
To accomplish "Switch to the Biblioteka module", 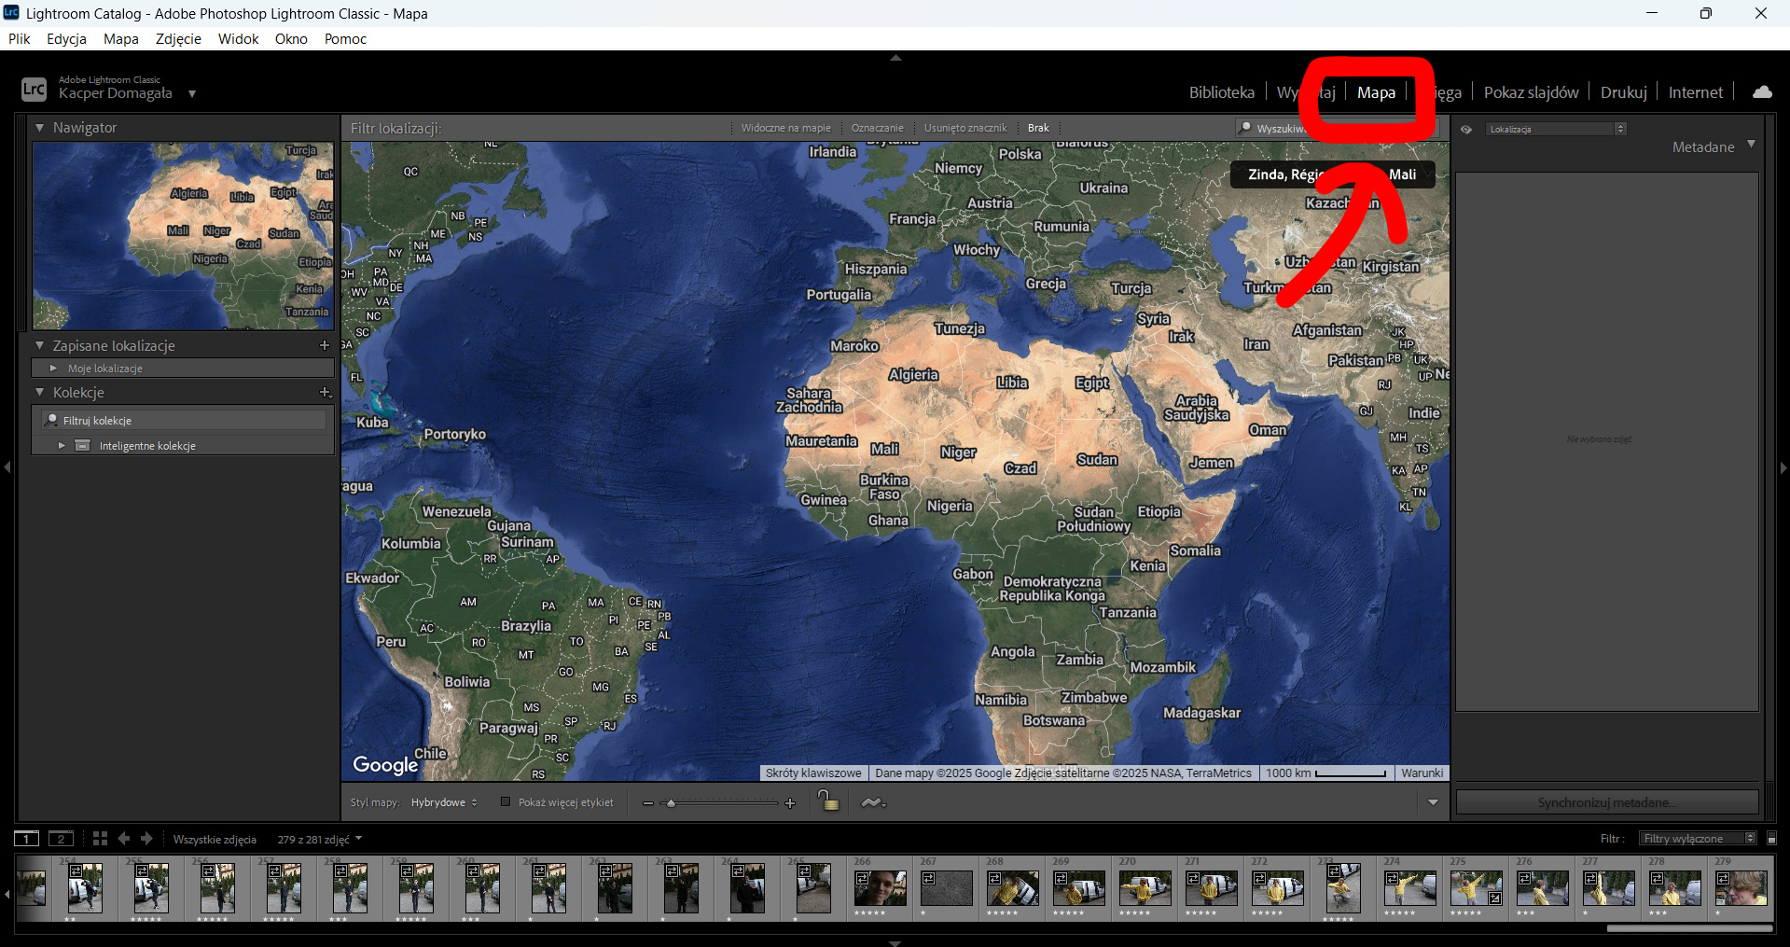I will tap(1221, 92).
